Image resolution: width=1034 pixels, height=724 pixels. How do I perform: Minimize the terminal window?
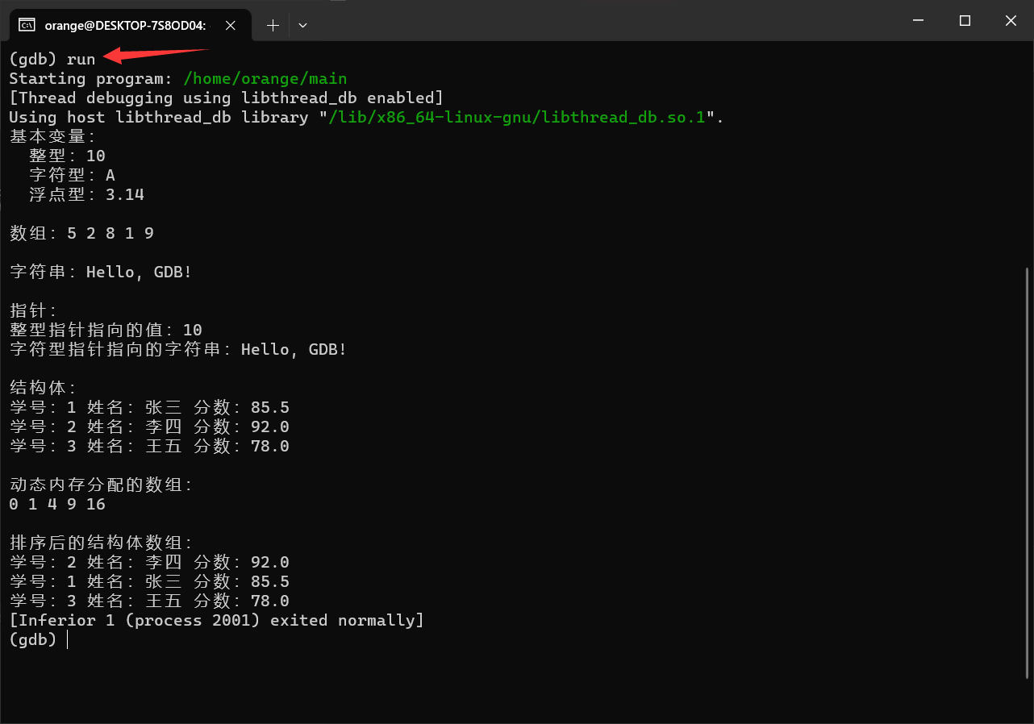[x=918, y=21]
